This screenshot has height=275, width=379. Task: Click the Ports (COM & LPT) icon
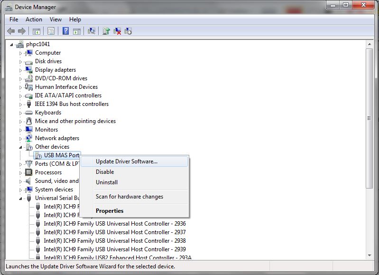(x=29, y=164)
